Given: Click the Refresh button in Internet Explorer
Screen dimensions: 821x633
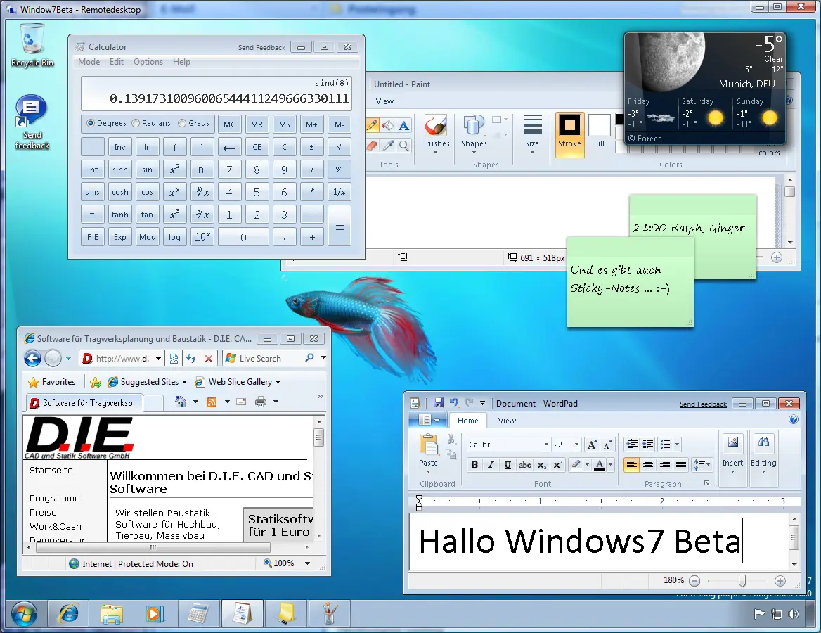Looking at the screenshot, I should click(191, 359).
